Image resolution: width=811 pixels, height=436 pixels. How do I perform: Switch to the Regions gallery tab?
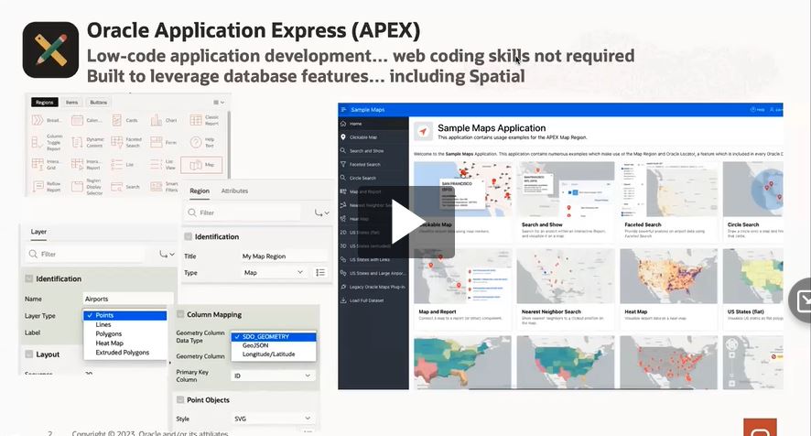click(45, 103)
